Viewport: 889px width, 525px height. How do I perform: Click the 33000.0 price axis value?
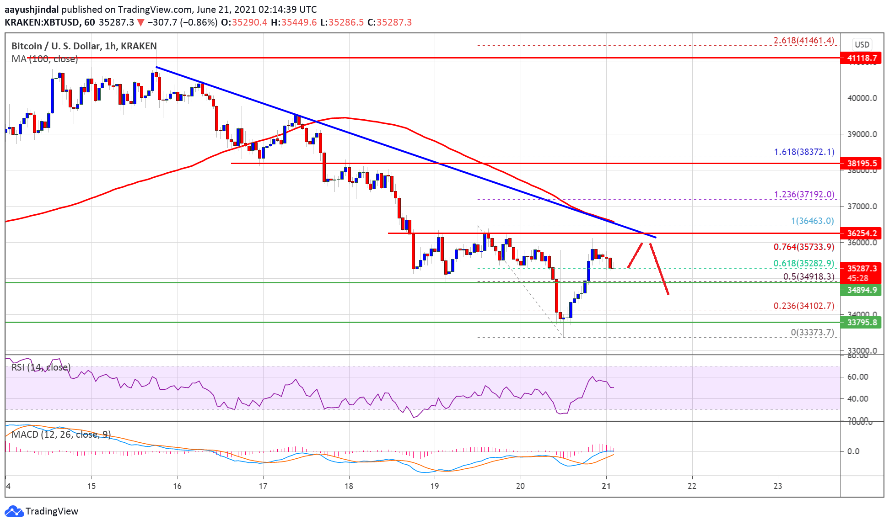pyautogui.click(x=862, y=351)
